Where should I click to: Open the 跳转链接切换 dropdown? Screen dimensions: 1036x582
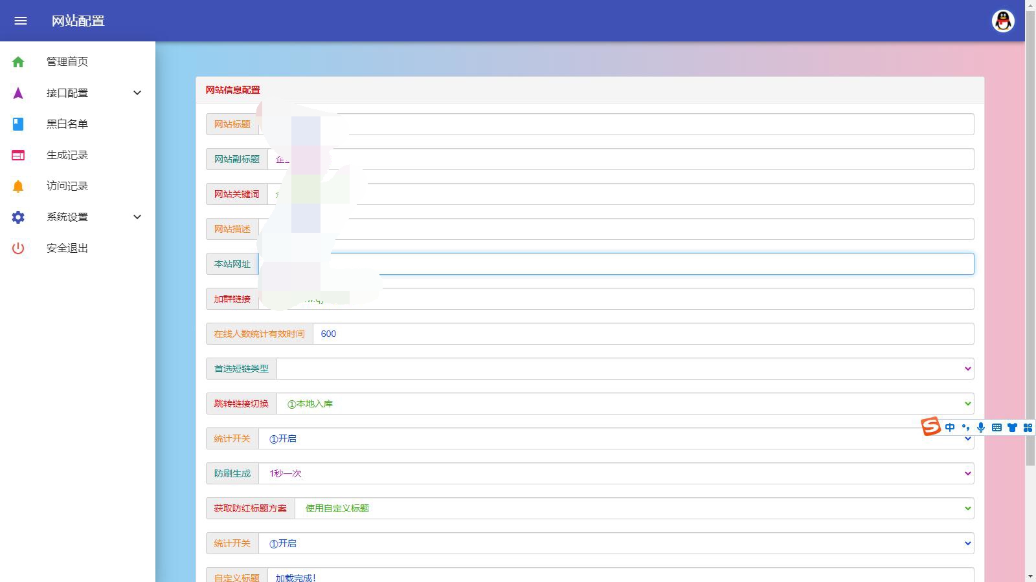[625, 404]
